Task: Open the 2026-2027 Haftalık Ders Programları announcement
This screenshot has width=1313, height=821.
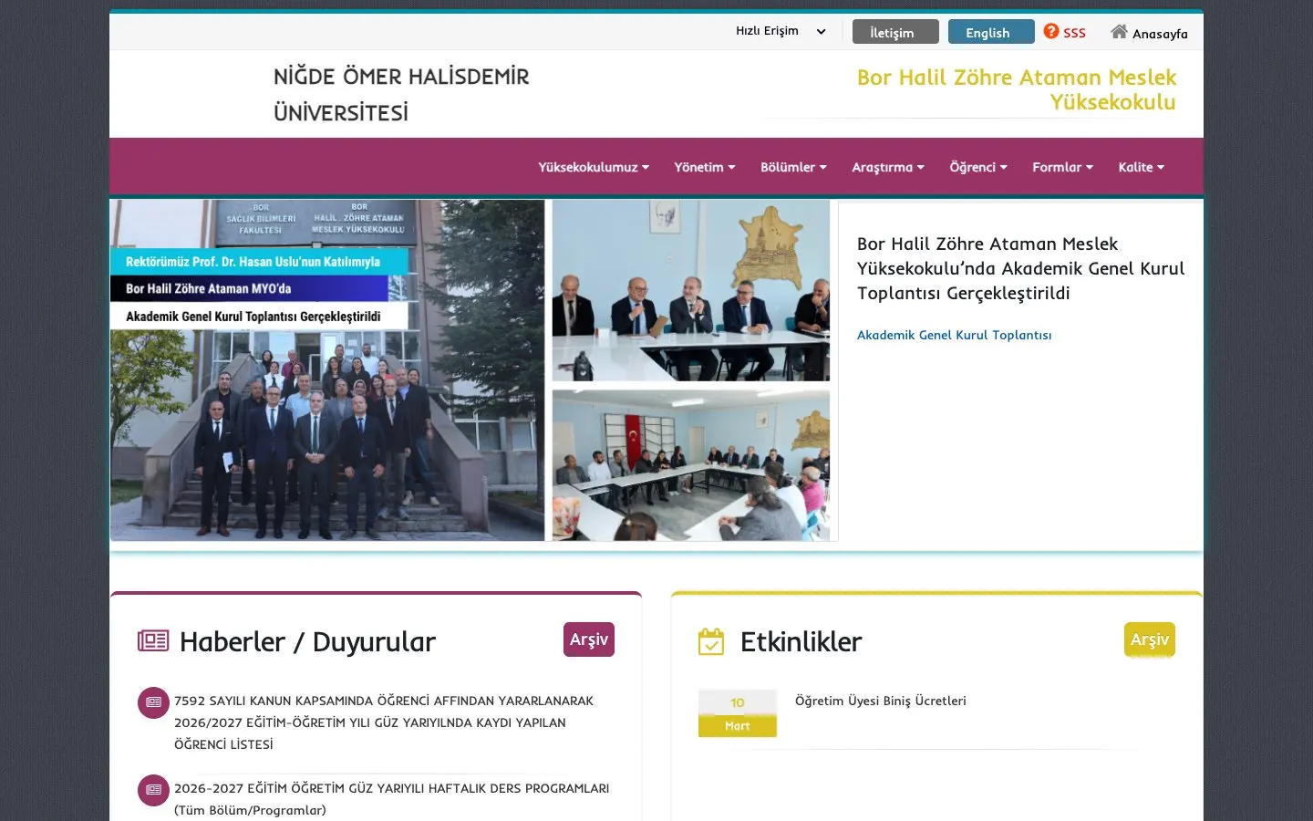Action: [x=392, y=799]
